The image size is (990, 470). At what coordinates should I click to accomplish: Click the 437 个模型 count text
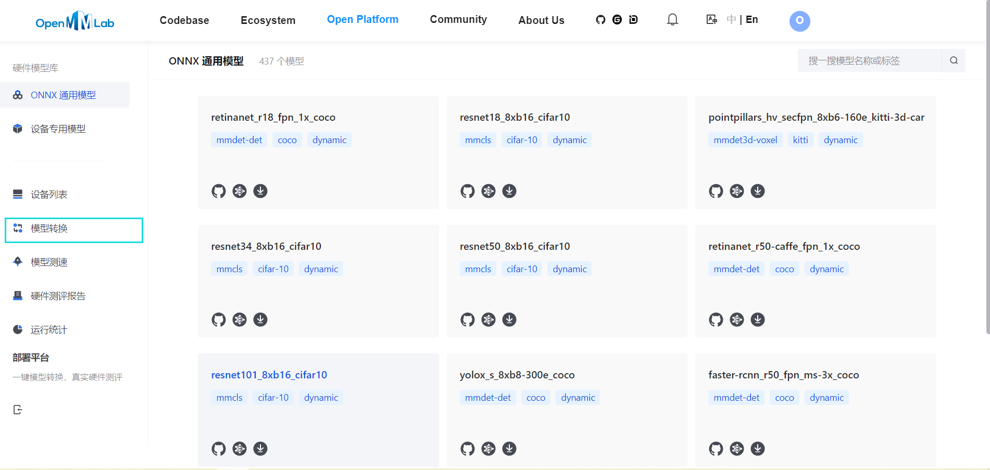tap(282, 61)
